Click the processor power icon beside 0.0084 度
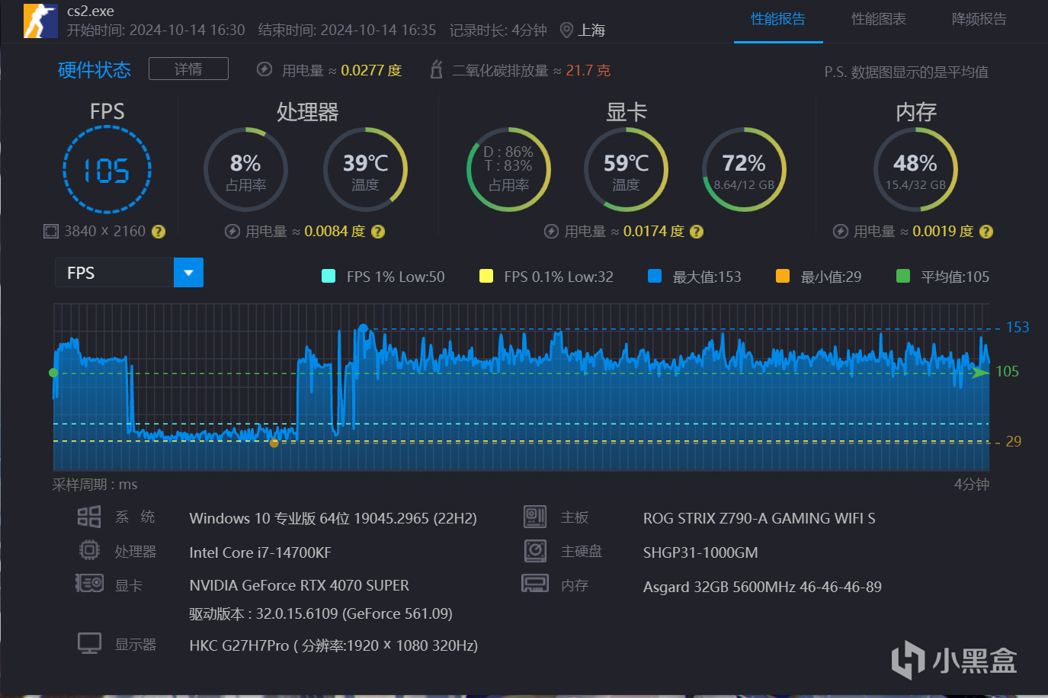This screenshot has width=1048, height=698. [x=232, y=232]
